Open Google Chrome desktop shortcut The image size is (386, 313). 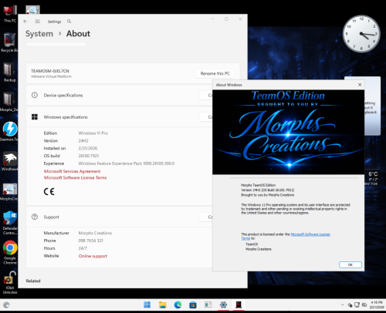(10, 252)
